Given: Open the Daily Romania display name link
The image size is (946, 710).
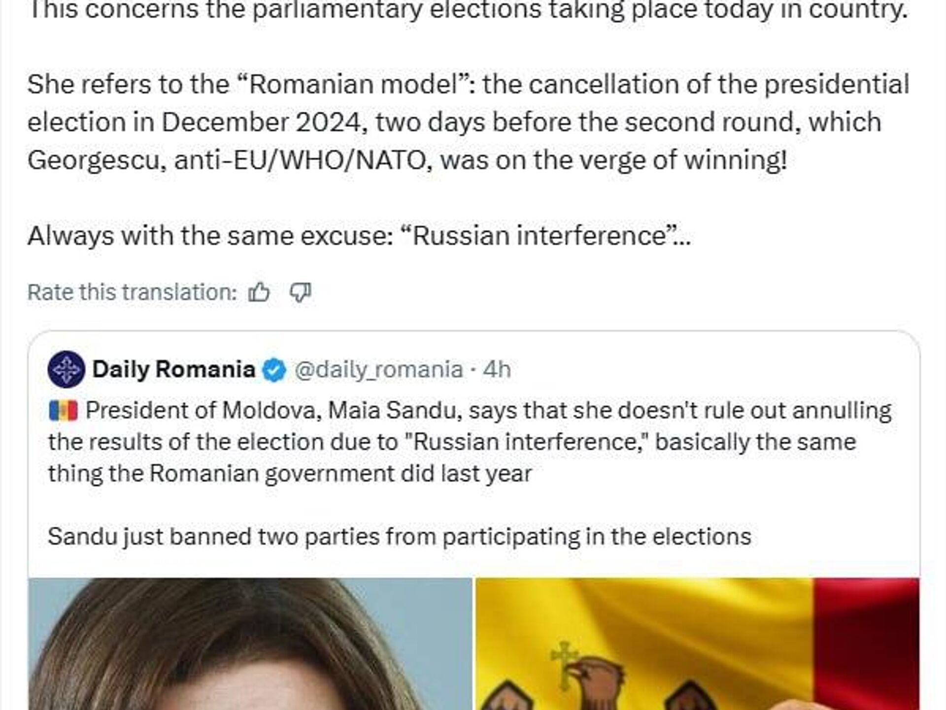Looking at the screenshot, I should click(x=173, y=369).
